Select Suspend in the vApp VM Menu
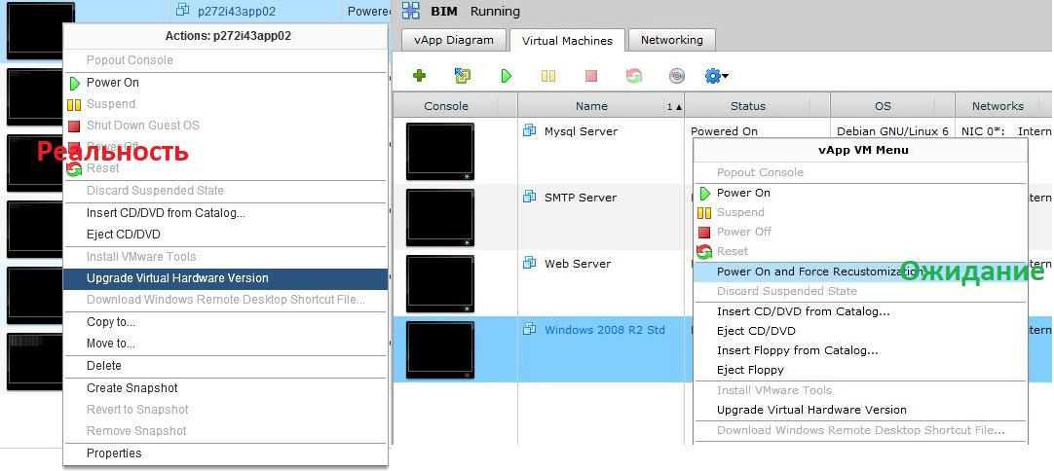This screenshot has height=471, width=1054. pyautogui.click(x=861, y=212)
